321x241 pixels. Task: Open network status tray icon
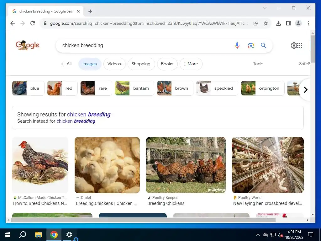(273, 235)
